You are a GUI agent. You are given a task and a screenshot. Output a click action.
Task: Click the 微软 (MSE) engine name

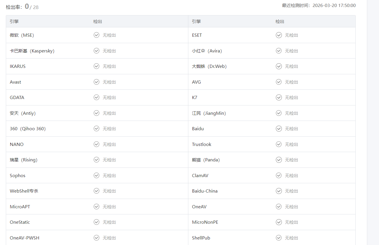tap(22, 35)
